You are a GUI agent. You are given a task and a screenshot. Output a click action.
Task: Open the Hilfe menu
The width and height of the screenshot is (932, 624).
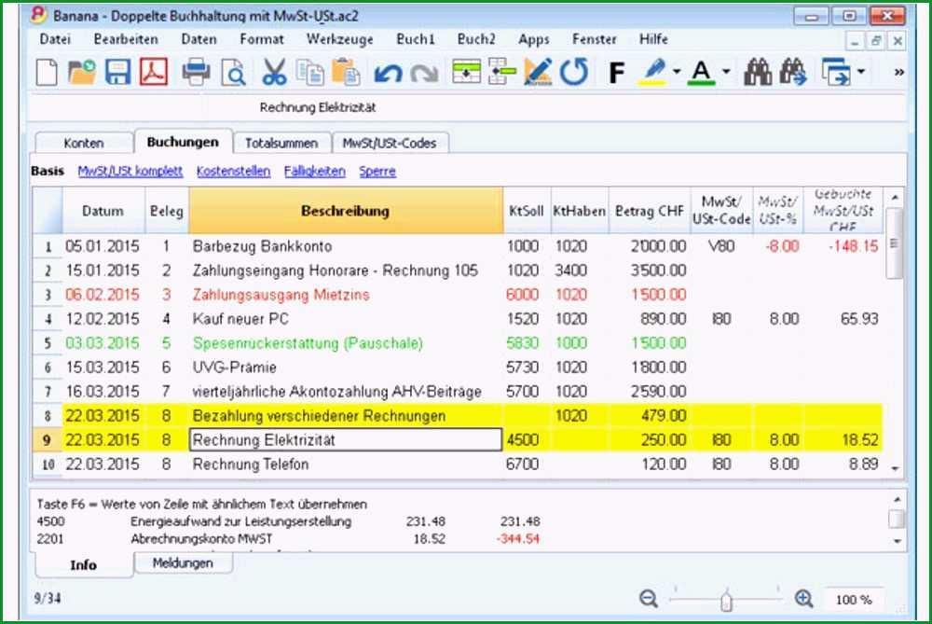click(653, 39)
